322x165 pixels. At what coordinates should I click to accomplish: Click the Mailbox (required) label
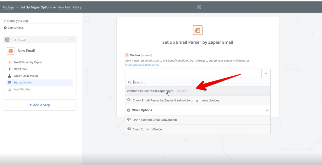pyautogui.click(x=141, y=55)
